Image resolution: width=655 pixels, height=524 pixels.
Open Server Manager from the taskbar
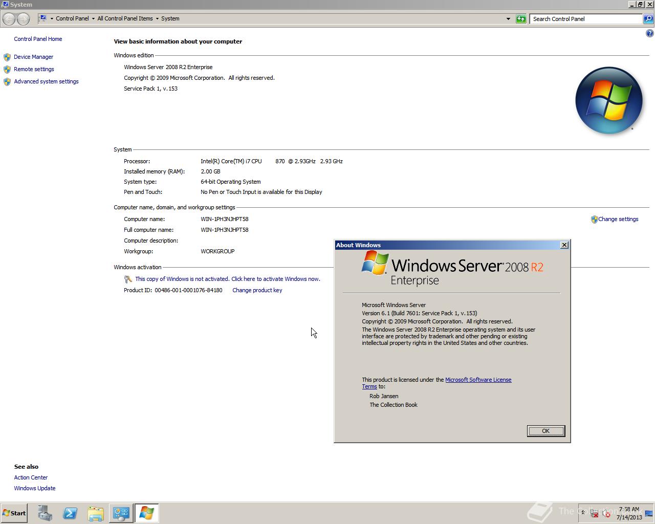tap(45, 513)
